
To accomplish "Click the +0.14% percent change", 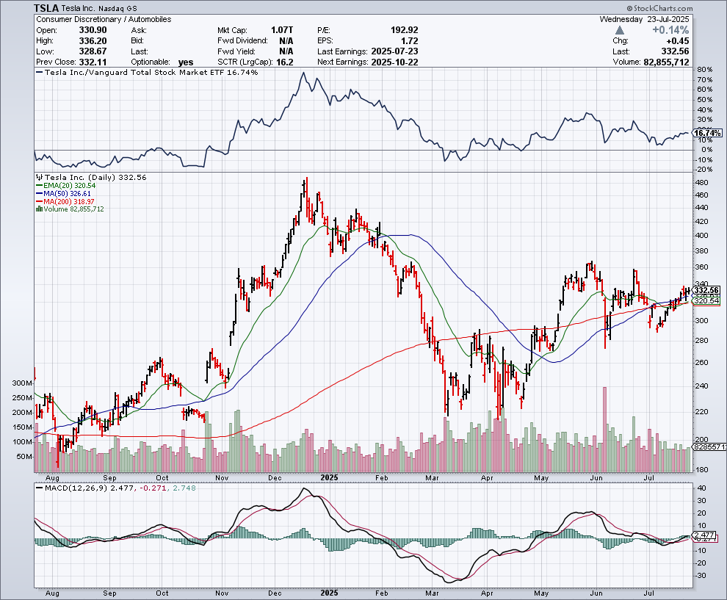I will tap(670, 30).
